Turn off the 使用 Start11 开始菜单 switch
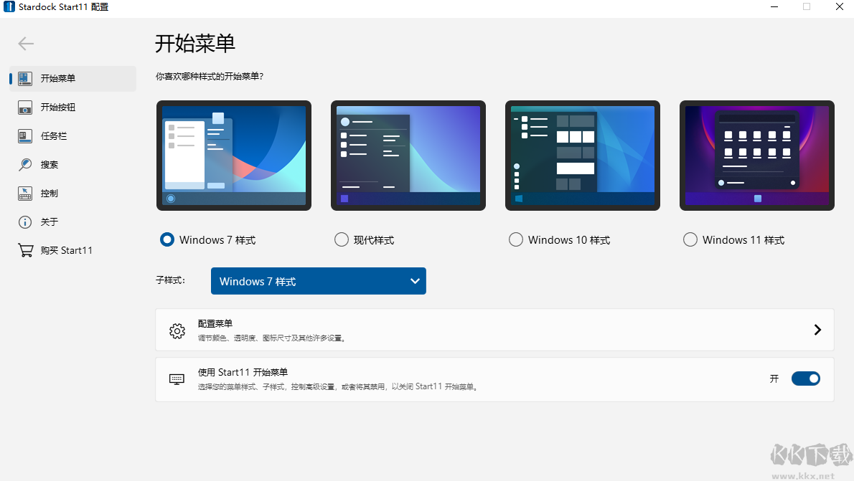This screenshot has height=481, width=854. 805,378
